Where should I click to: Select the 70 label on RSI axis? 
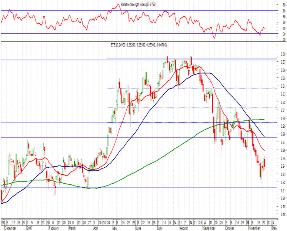click(284, 11)
